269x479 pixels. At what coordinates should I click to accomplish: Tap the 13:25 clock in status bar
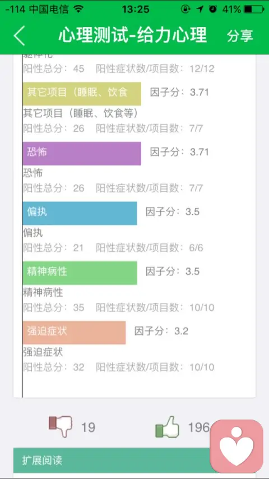point(136,10)
